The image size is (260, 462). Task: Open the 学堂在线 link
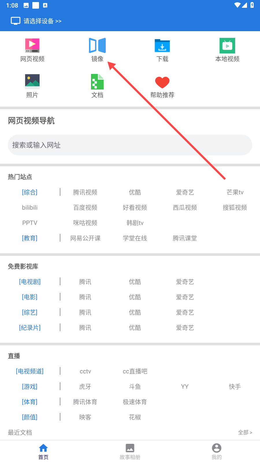(135, 238)
